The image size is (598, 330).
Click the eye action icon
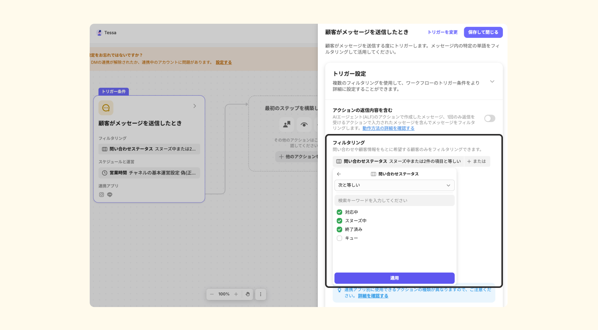tap(304, 124)
